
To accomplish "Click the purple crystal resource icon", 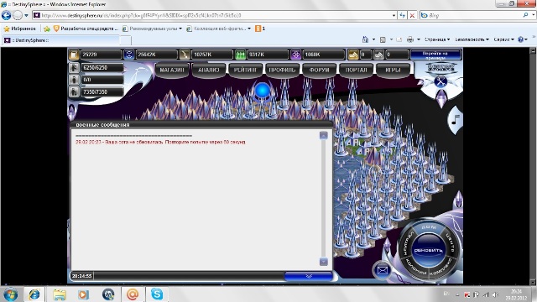I will click(295, 55).
